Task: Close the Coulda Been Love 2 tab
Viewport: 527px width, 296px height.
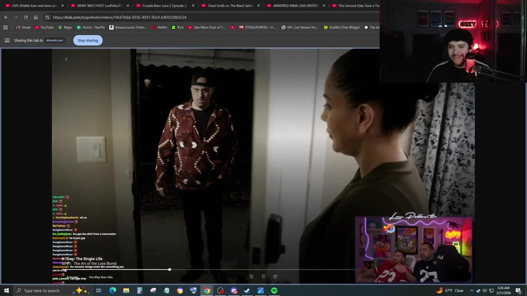Action: [193, 6]
